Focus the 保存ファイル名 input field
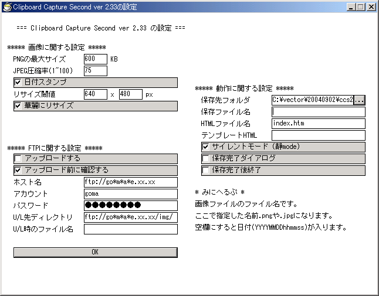 [319, 112]
